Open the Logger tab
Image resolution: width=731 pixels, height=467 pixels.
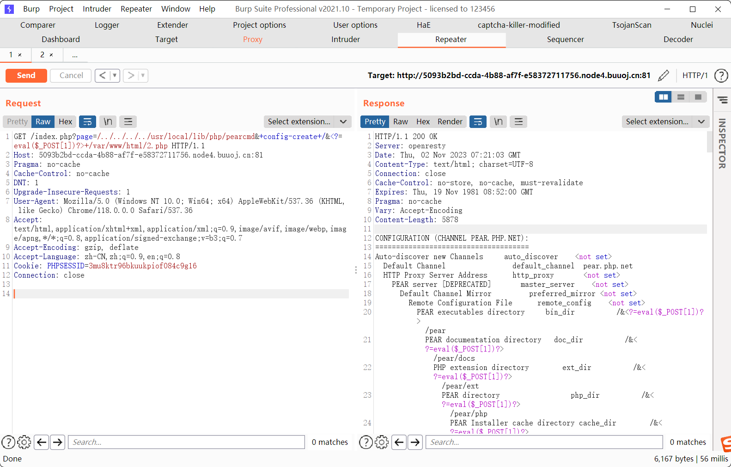(107, 25)
